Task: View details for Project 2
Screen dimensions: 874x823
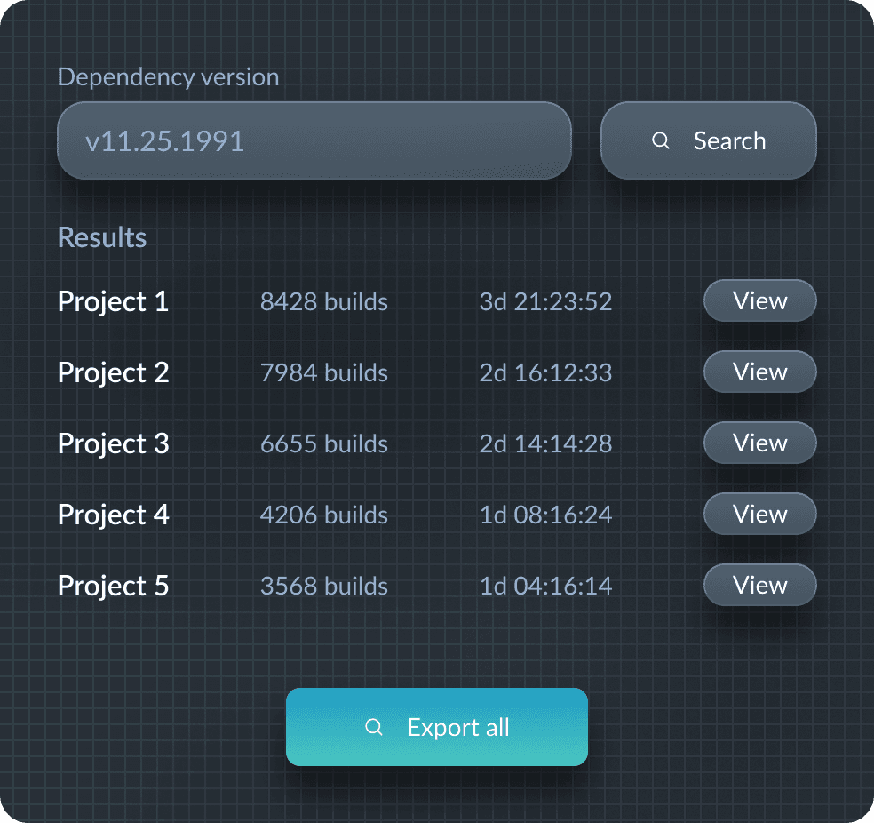Action: (759, 372)
